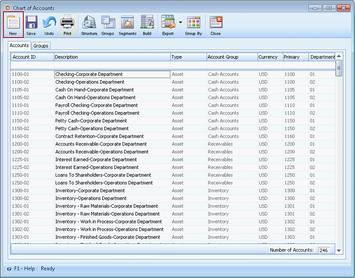Viewport: 355px width, 278px height.
Task: Click the Number of Accounts value 246
Action: coord(324,250)
